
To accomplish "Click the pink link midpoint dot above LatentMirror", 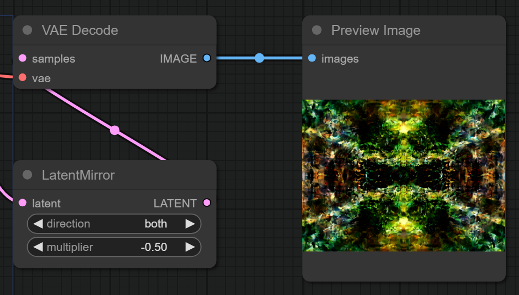I will tap(114, 130).
